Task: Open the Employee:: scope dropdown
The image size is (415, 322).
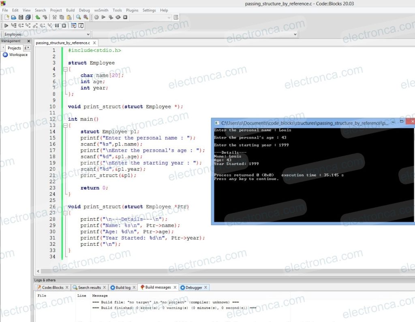Action: click(x=88, y=34)
